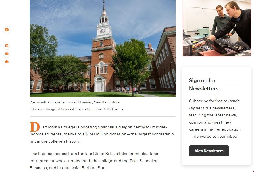Open the Dartmouth College campus photo

pos(103,48)
